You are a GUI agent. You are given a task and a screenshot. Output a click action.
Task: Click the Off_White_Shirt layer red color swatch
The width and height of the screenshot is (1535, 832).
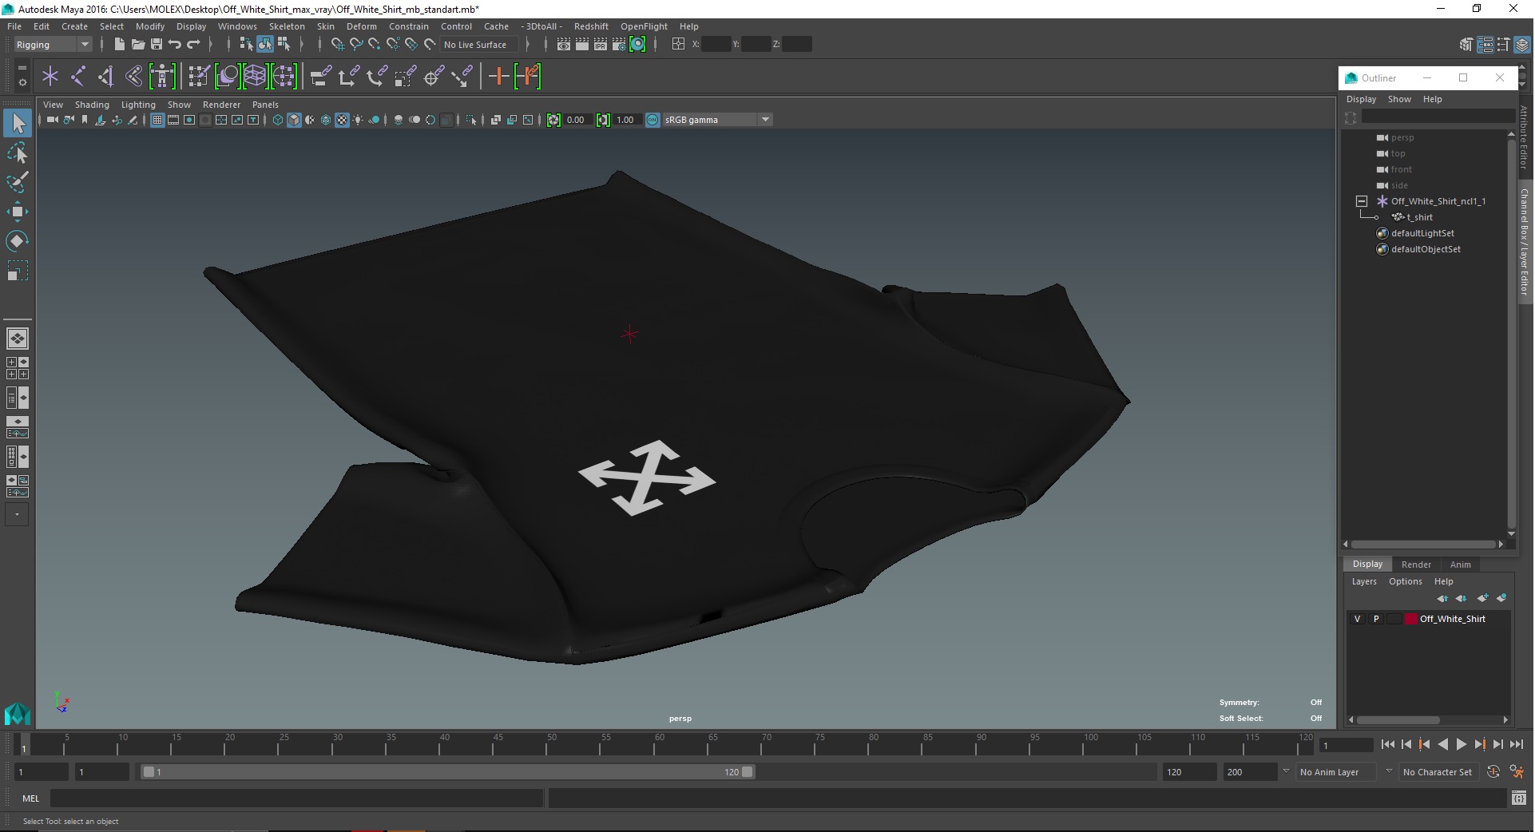click(1411, 619)
